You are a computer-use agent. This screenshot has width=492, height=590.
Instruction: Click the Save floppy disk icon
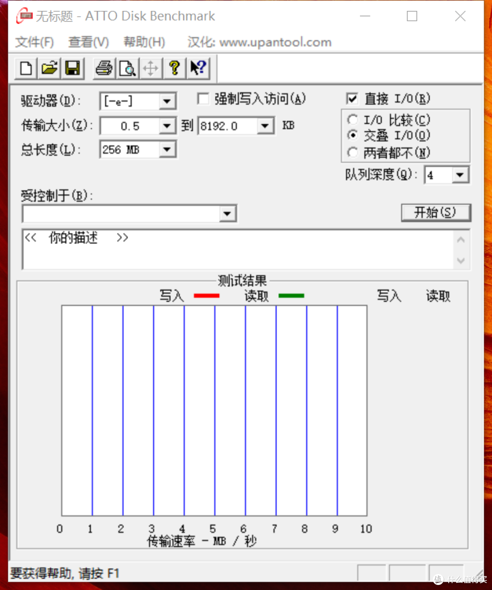point(72,68)
